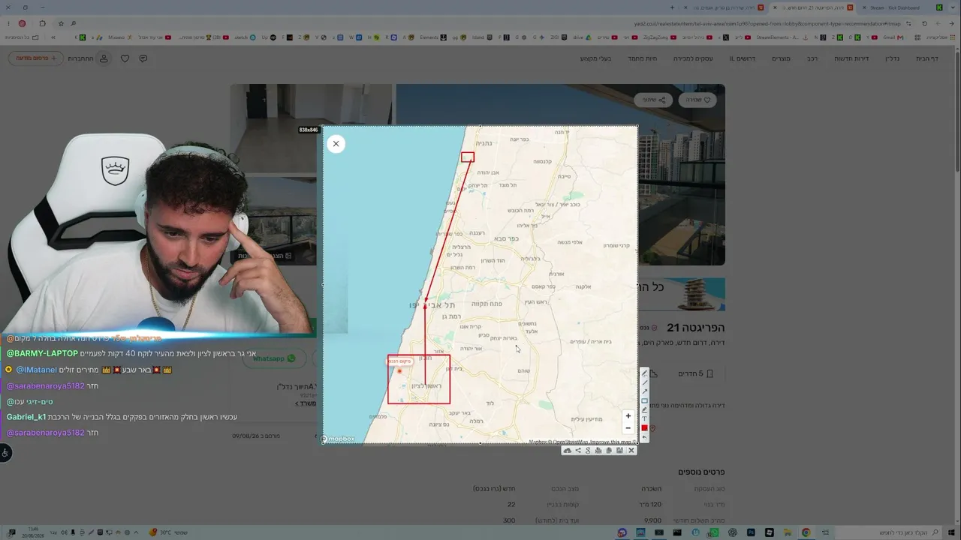961x540 pixels.
Task: Open the חיות מחמד navigation item
Action: pos(643,58)
